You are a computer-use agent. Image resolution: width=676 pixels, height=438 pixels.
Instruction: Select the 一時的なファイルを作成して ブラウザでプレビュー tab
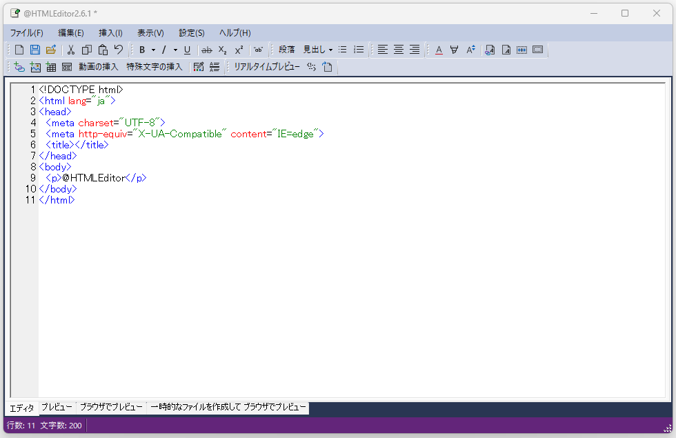coord(228,407)
